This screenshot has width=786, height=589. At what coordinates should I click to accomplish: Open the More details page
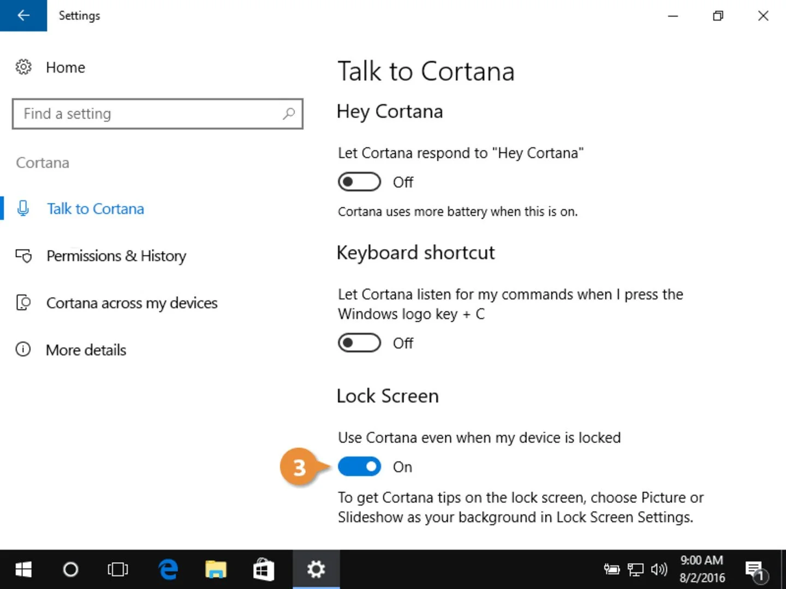pos(86,350)
